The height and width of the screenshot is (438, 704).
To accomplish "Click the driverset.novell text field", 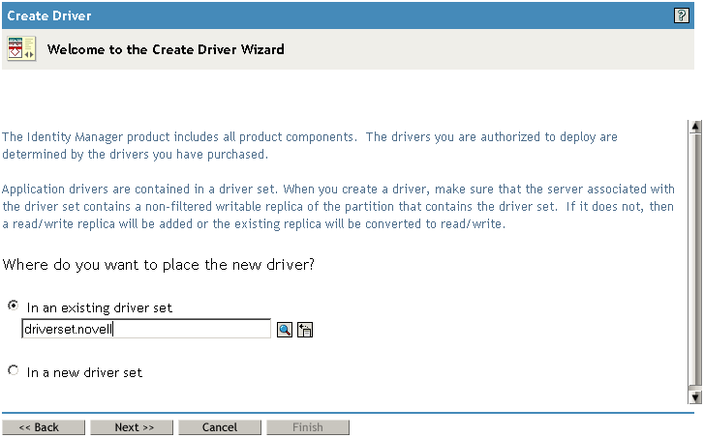I will (145, 330).
